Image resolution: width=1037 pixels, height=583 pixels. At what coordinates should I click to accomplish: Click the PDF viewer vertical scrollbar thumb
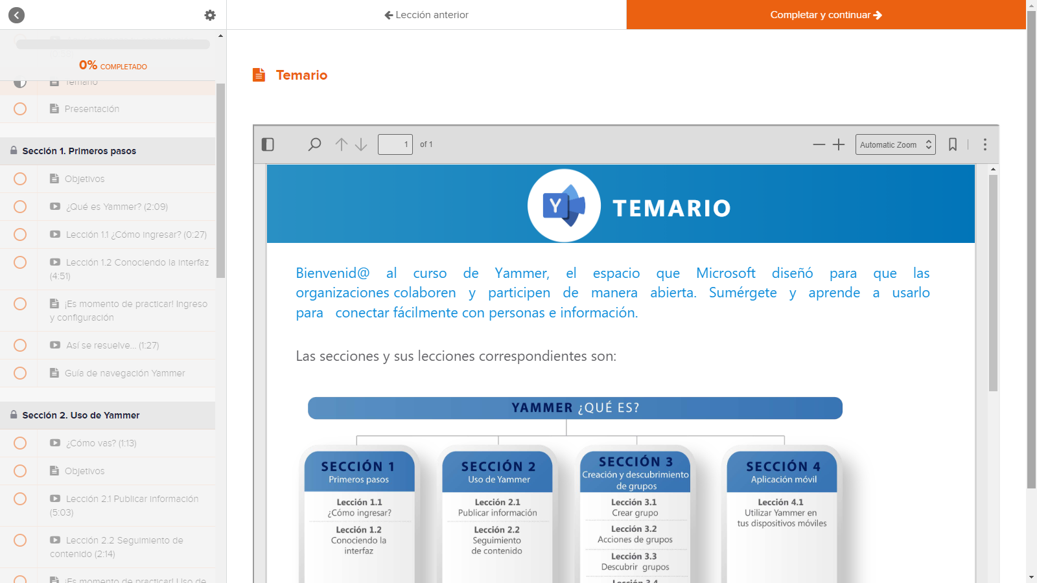(x=993, y=282)
